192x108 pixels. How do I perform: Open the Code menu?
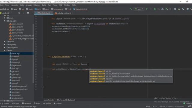click(22, 5)
